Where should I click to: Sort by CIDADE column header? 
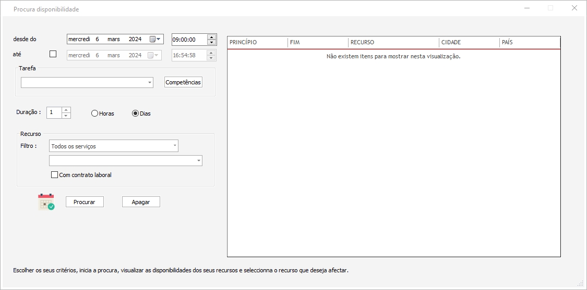pos(469,42)
